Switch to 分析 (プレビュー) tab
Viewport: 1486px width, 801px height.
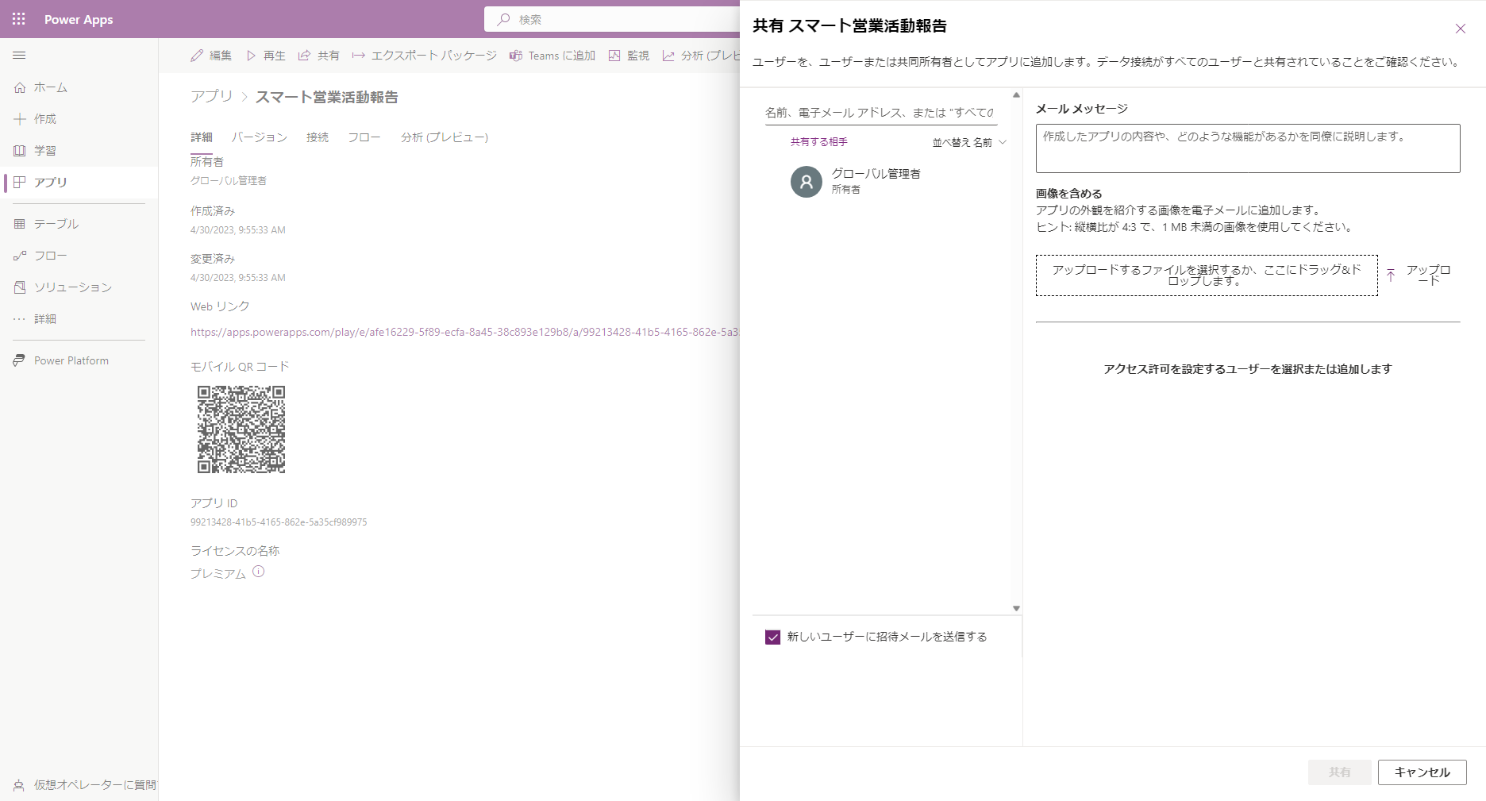pos(445,137)
